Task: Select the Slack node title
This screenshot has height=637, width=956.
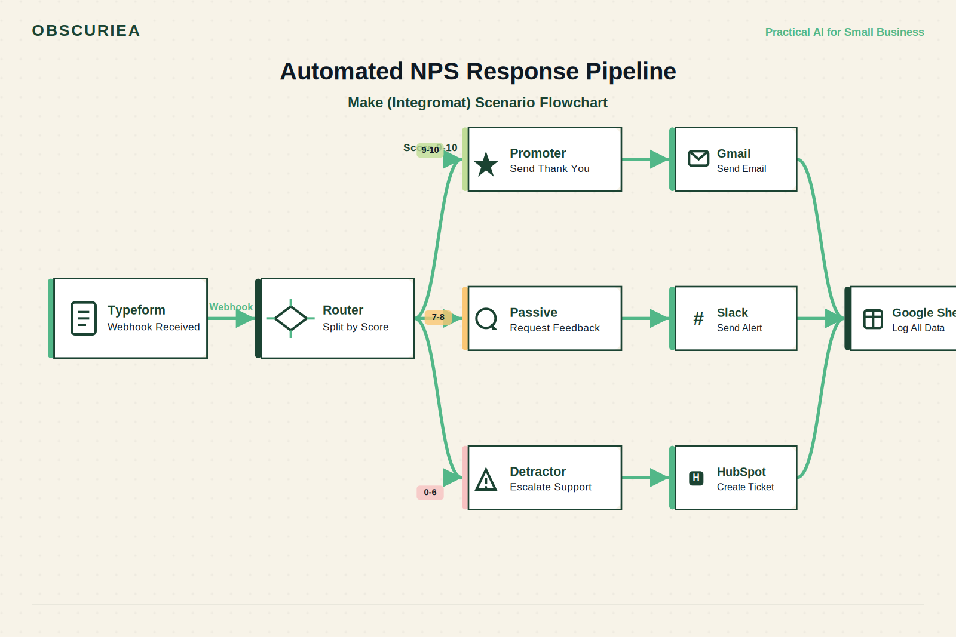Action: click(733, 313)
